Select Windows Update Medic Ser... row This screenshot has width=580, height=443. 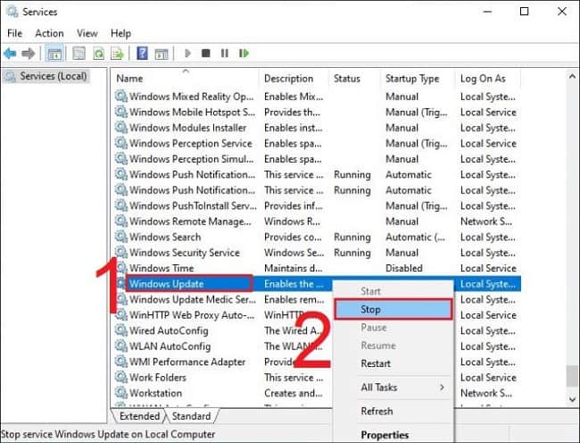click(318, 299)
